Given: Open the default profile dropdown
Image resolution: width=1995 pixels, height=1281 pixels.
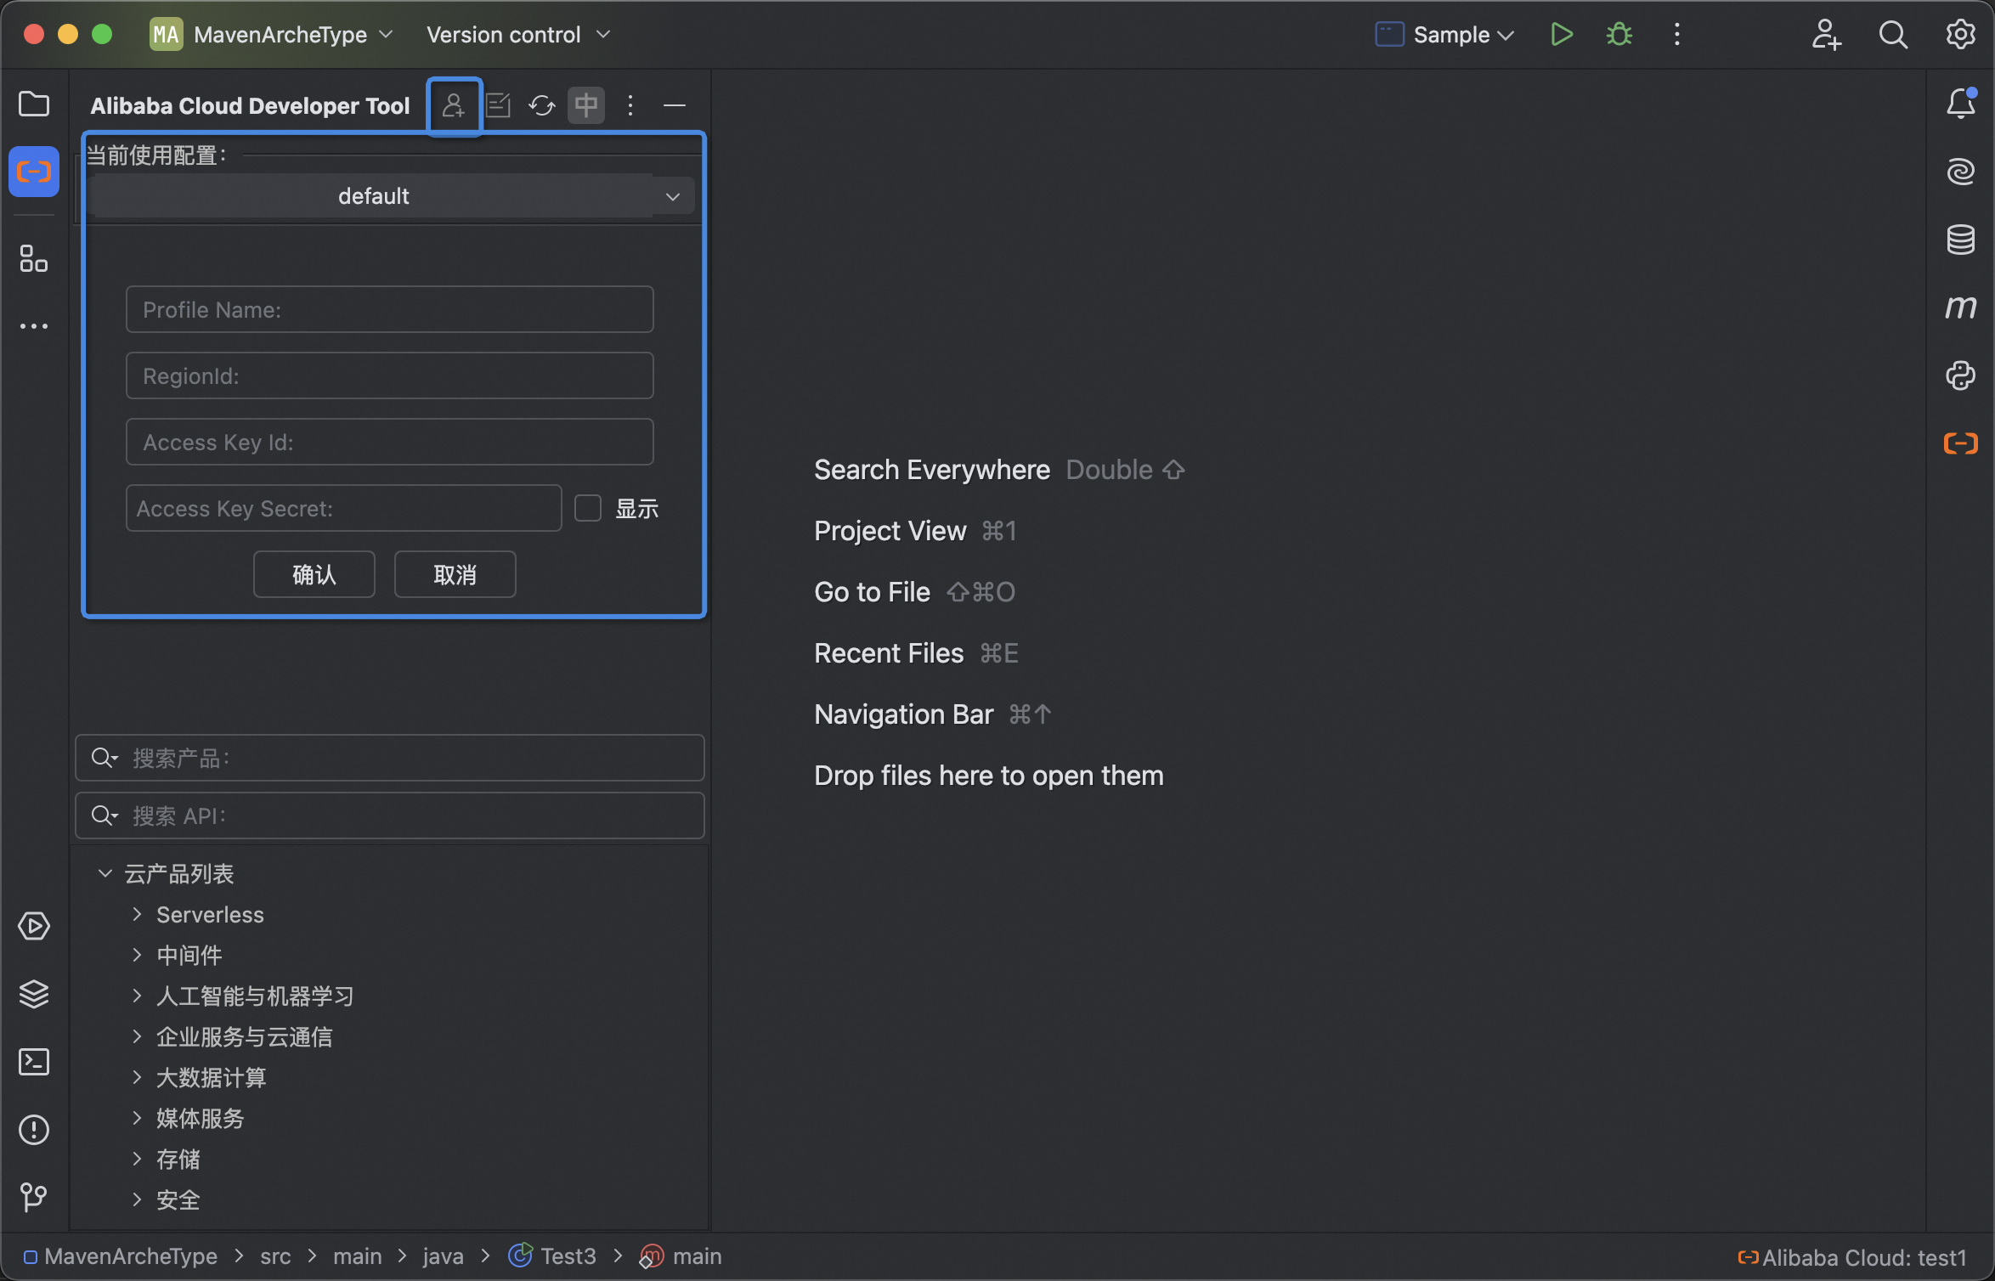Looking at the screenshot, I should pyautogui.click(x=391, y=196).
